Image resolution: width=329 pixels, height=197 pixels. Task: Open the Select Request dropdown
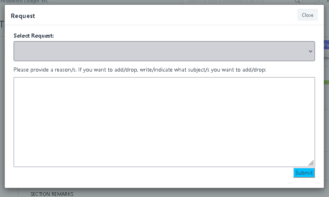tap(164, 51)
